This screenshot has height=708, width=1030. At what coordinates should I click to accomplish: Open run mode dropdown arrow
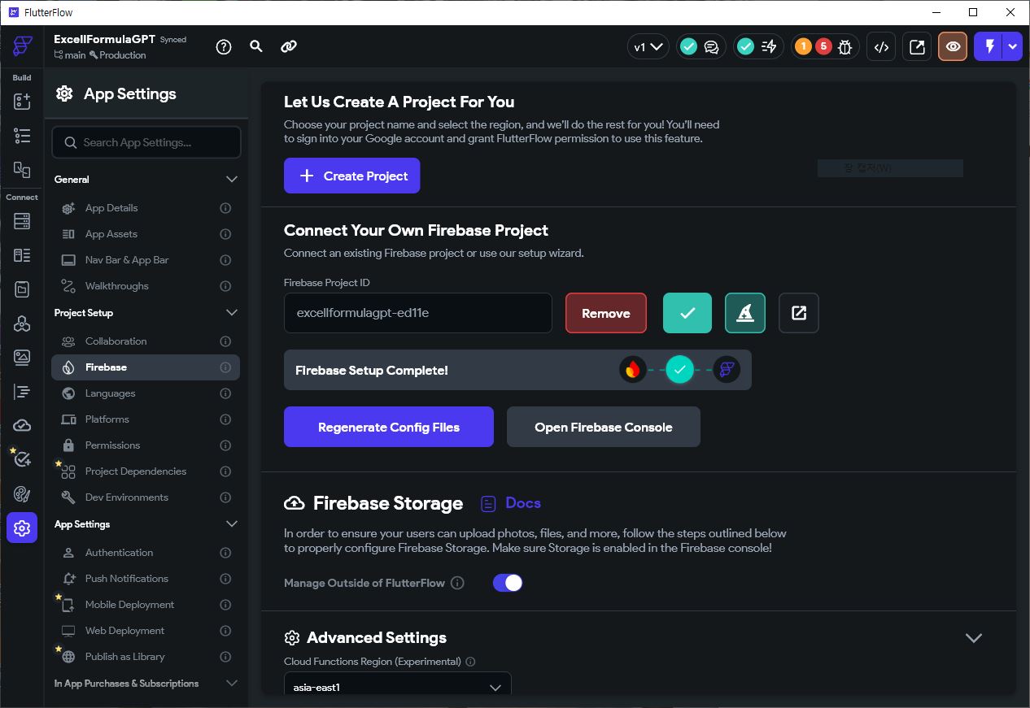[1013, 47]
